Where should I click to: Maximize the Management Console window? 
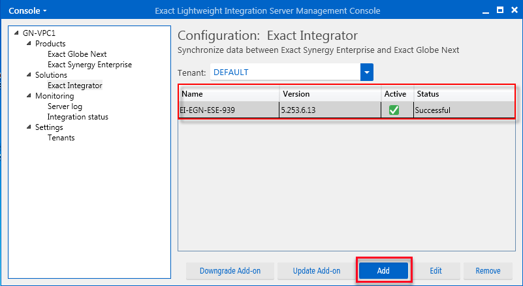[x=500, y=10]
